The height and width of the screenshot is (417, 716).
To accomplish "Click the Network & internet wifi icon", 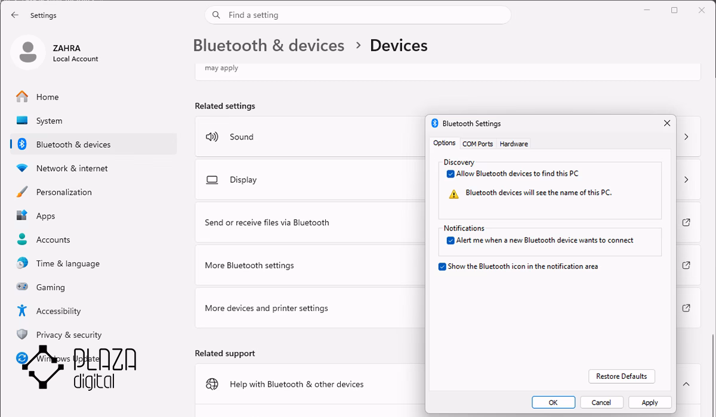I will point(22,168).
